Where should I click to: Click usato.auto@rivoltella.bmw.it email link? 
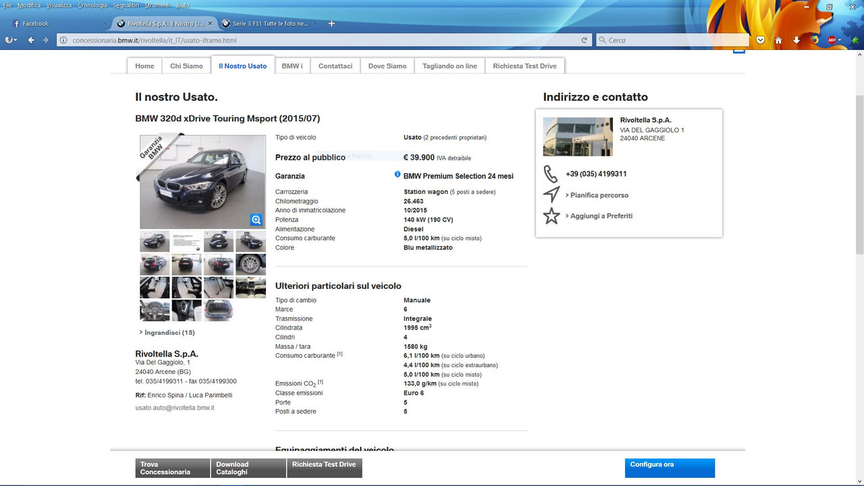[175, 408]
